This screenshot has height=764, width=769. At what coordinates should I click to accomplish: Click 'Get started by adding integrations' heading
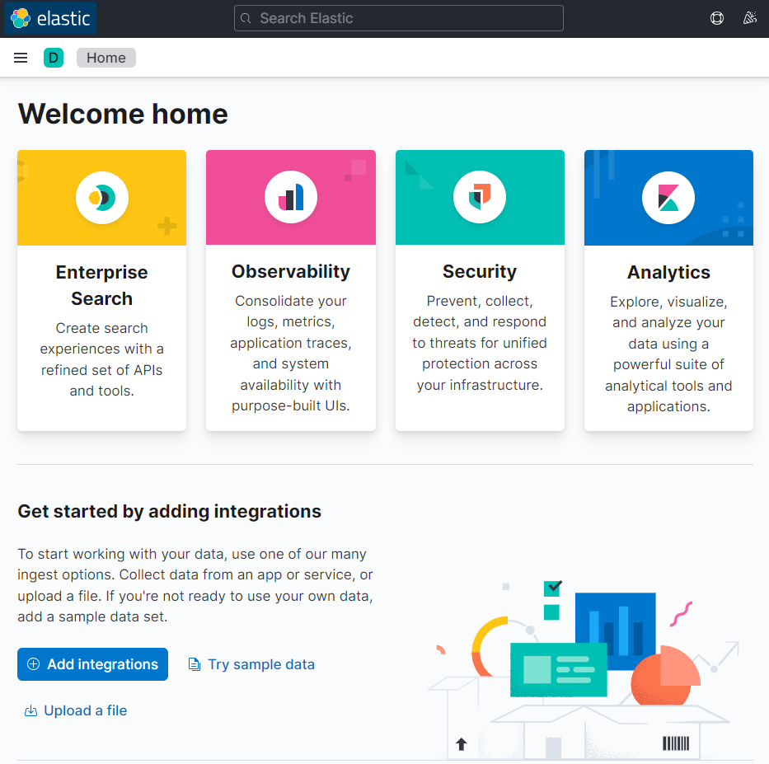coord(169,512)
